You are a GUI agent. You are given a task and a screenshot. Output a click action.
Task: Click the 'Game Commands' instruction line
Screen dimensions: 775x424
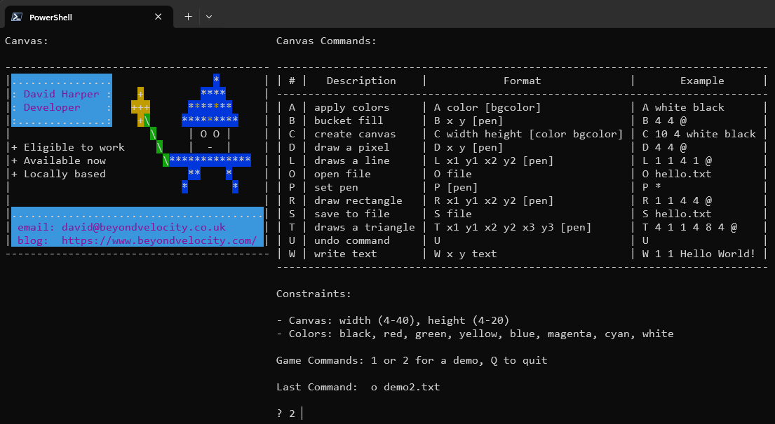coord(412,361)
